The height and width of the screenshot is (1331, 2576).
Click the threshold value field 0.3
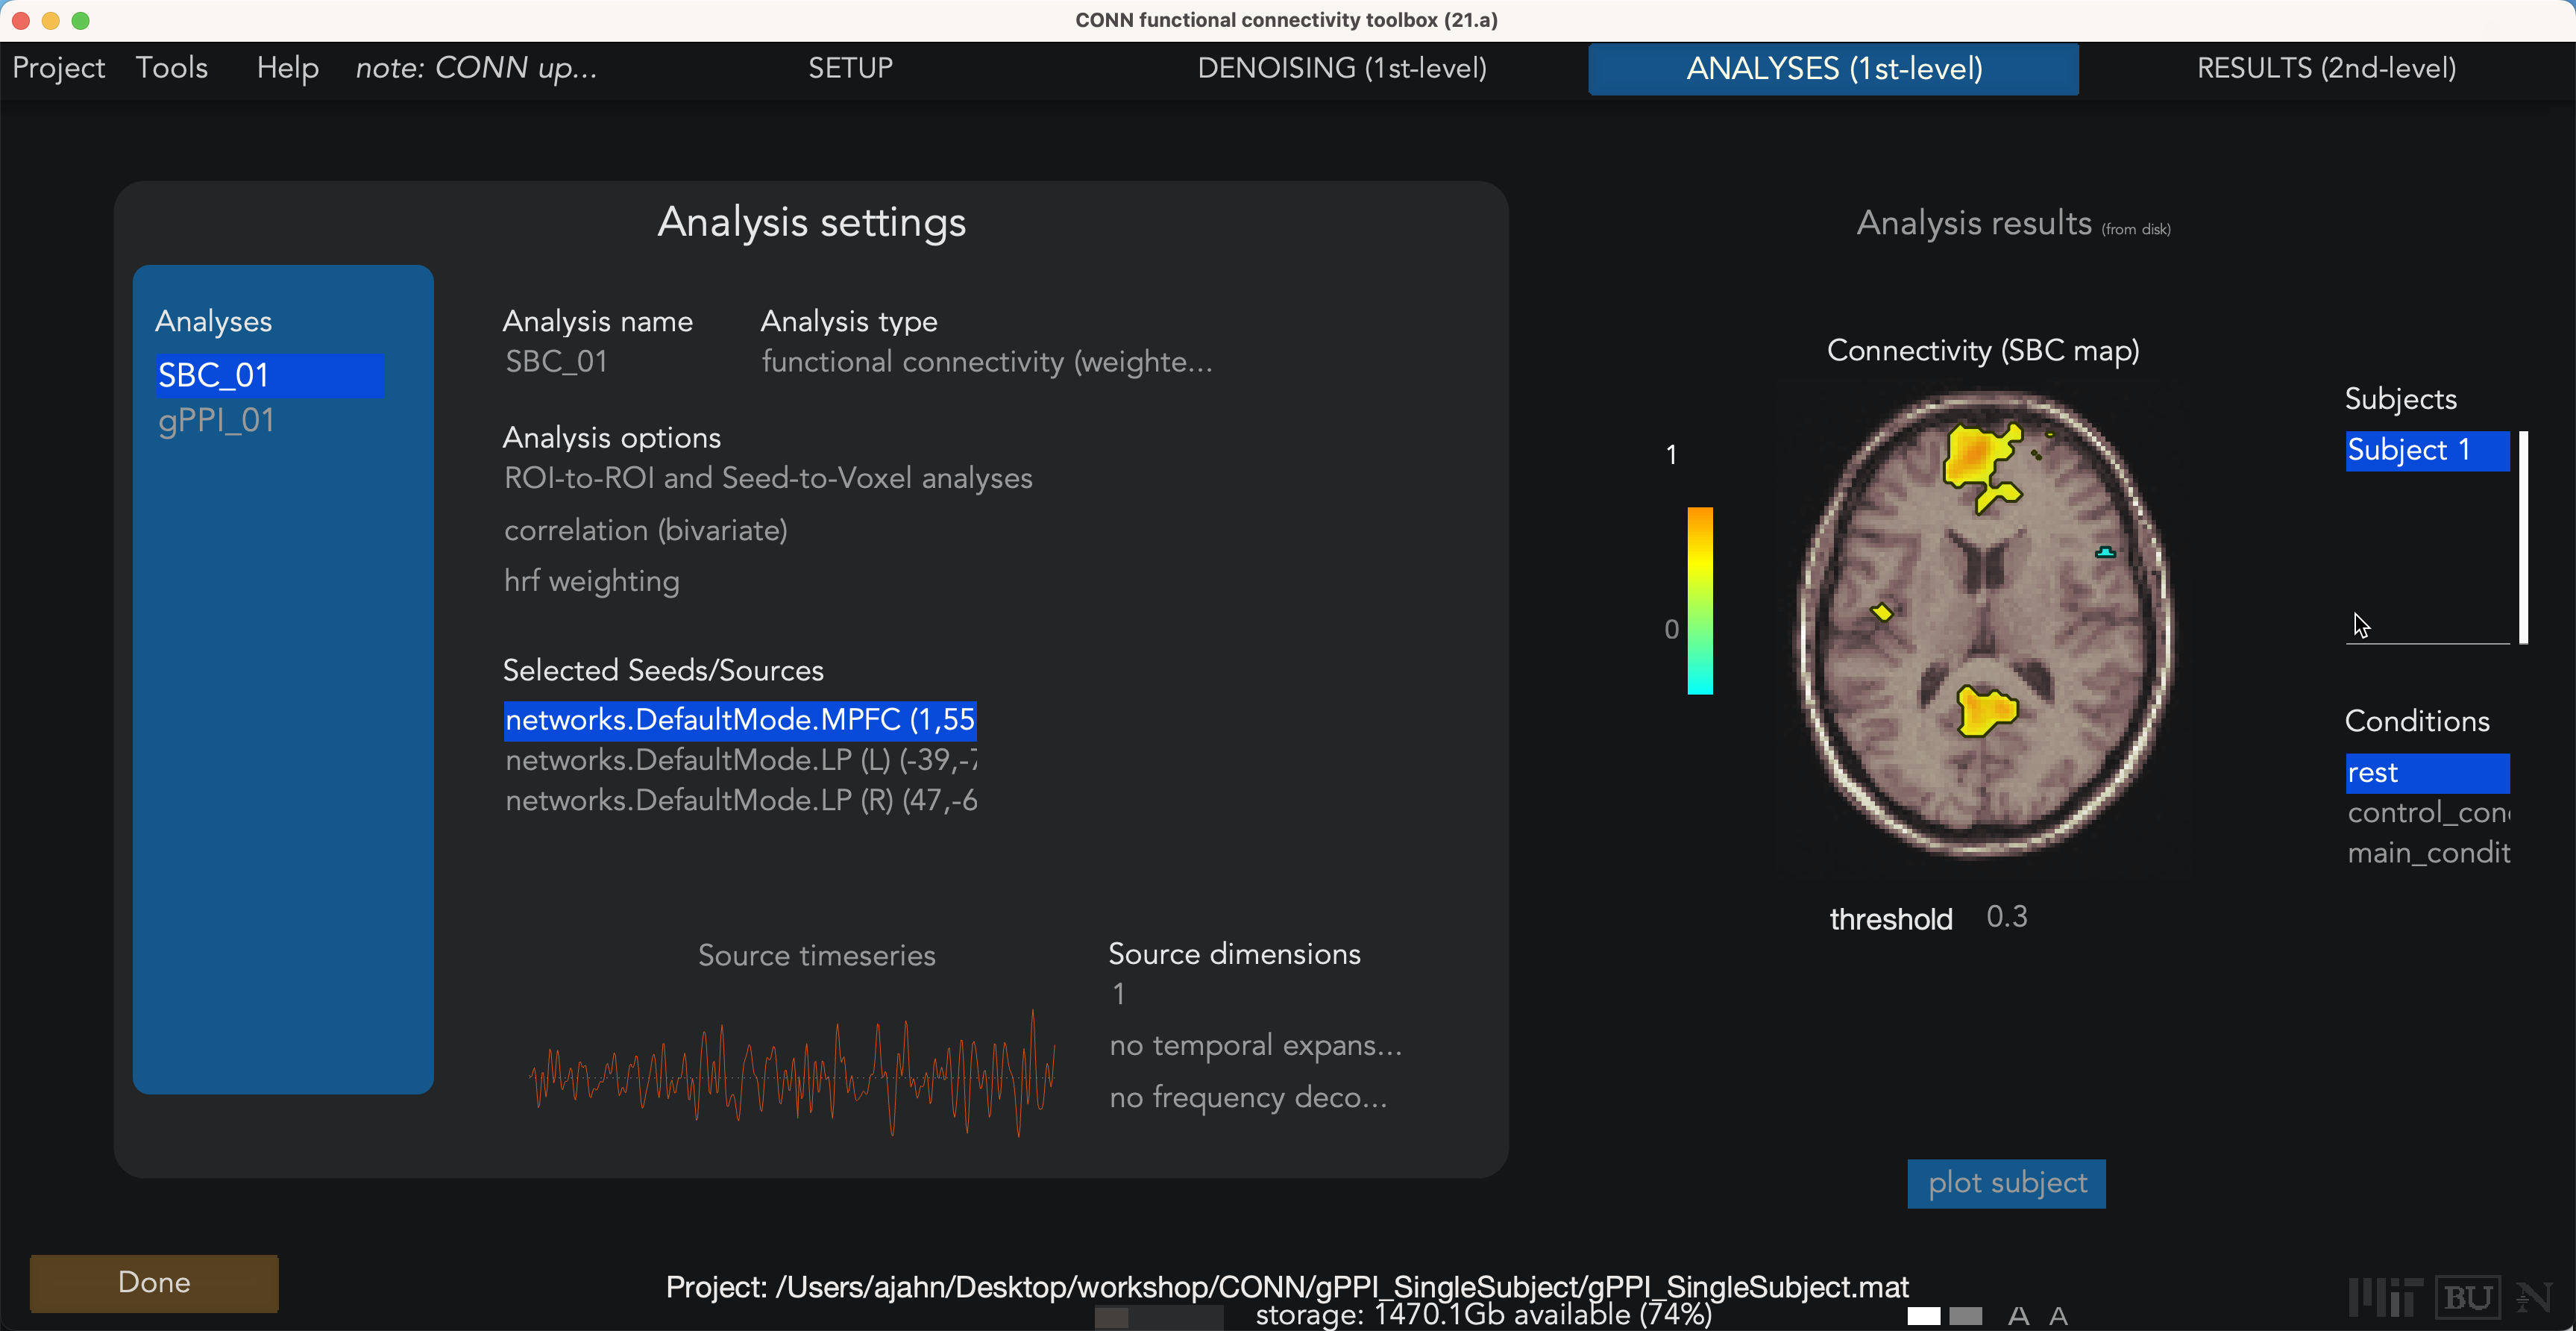(x=2006, y=917)
